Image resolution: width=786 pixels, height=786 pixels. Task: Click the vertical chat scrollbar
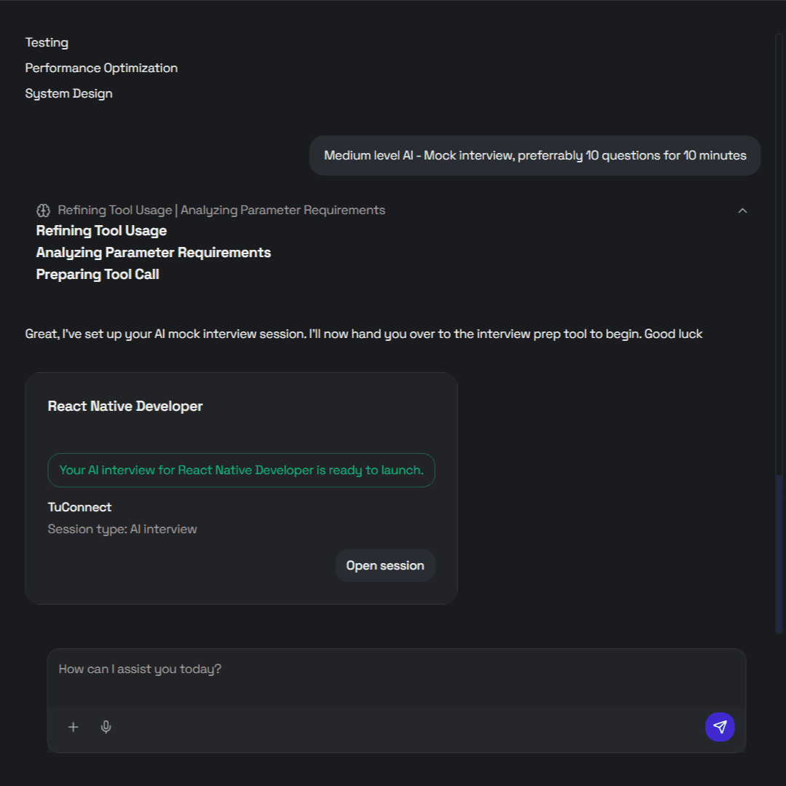point(779,554)
